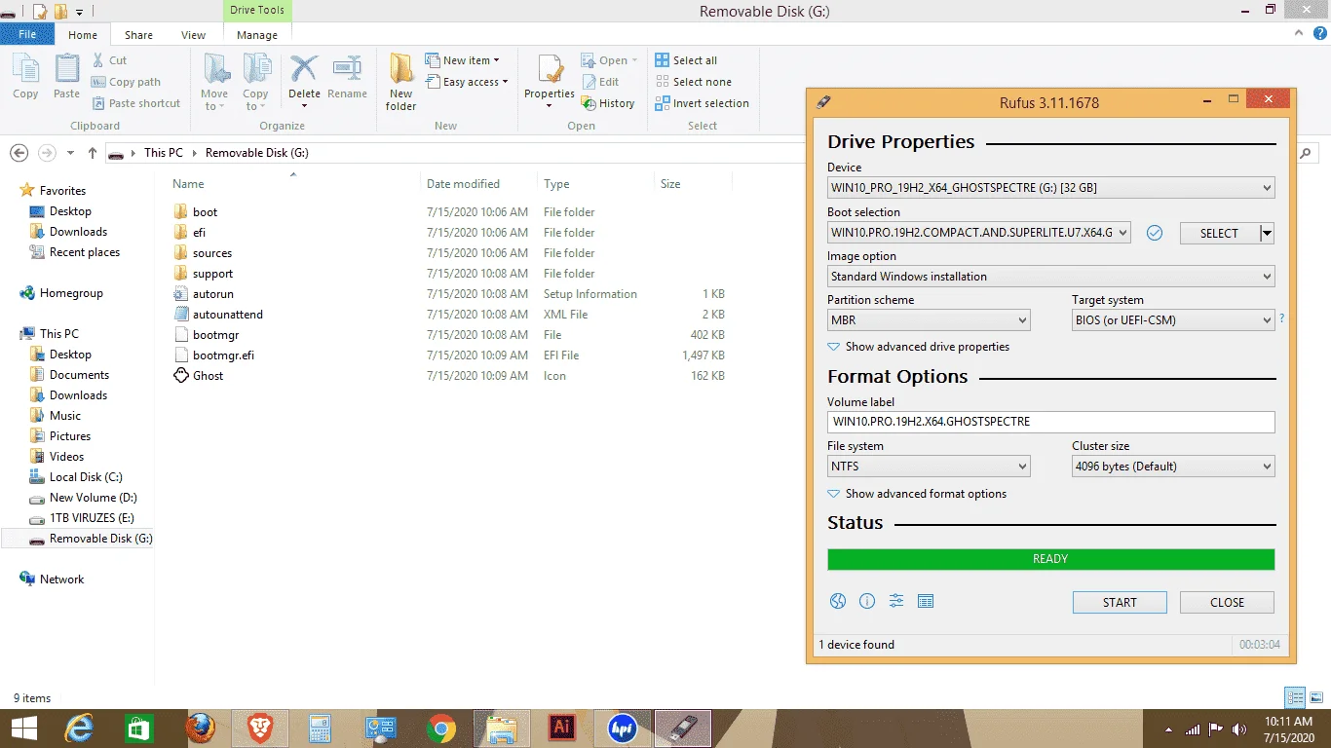Click the volume icon in system tray
Image resolution: width=1331 pixels, height=748 pixels.
point(1239,729)
